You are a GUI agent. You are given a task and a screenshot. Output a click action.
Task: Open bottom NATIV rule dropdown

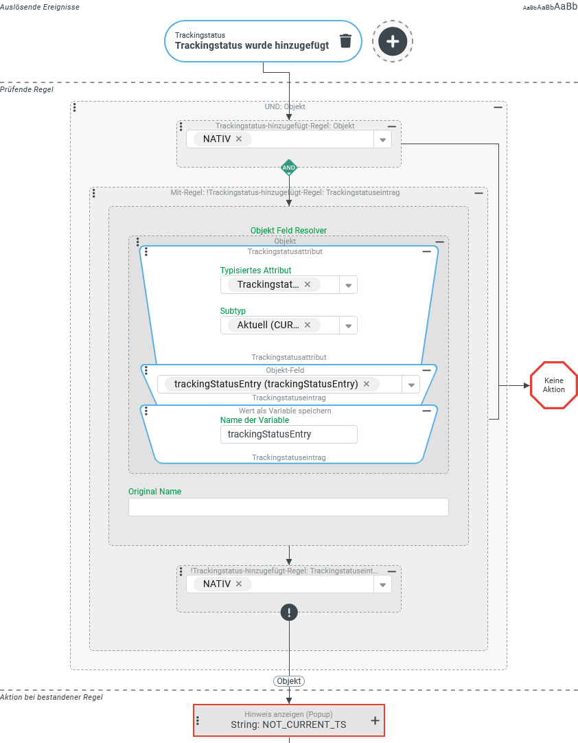click(382, 584)
